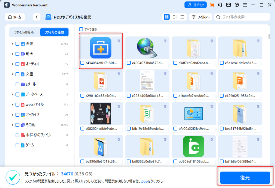The image size is (275, 188).
Task: Switch to the detailed list view
Action: pos(174,17)
